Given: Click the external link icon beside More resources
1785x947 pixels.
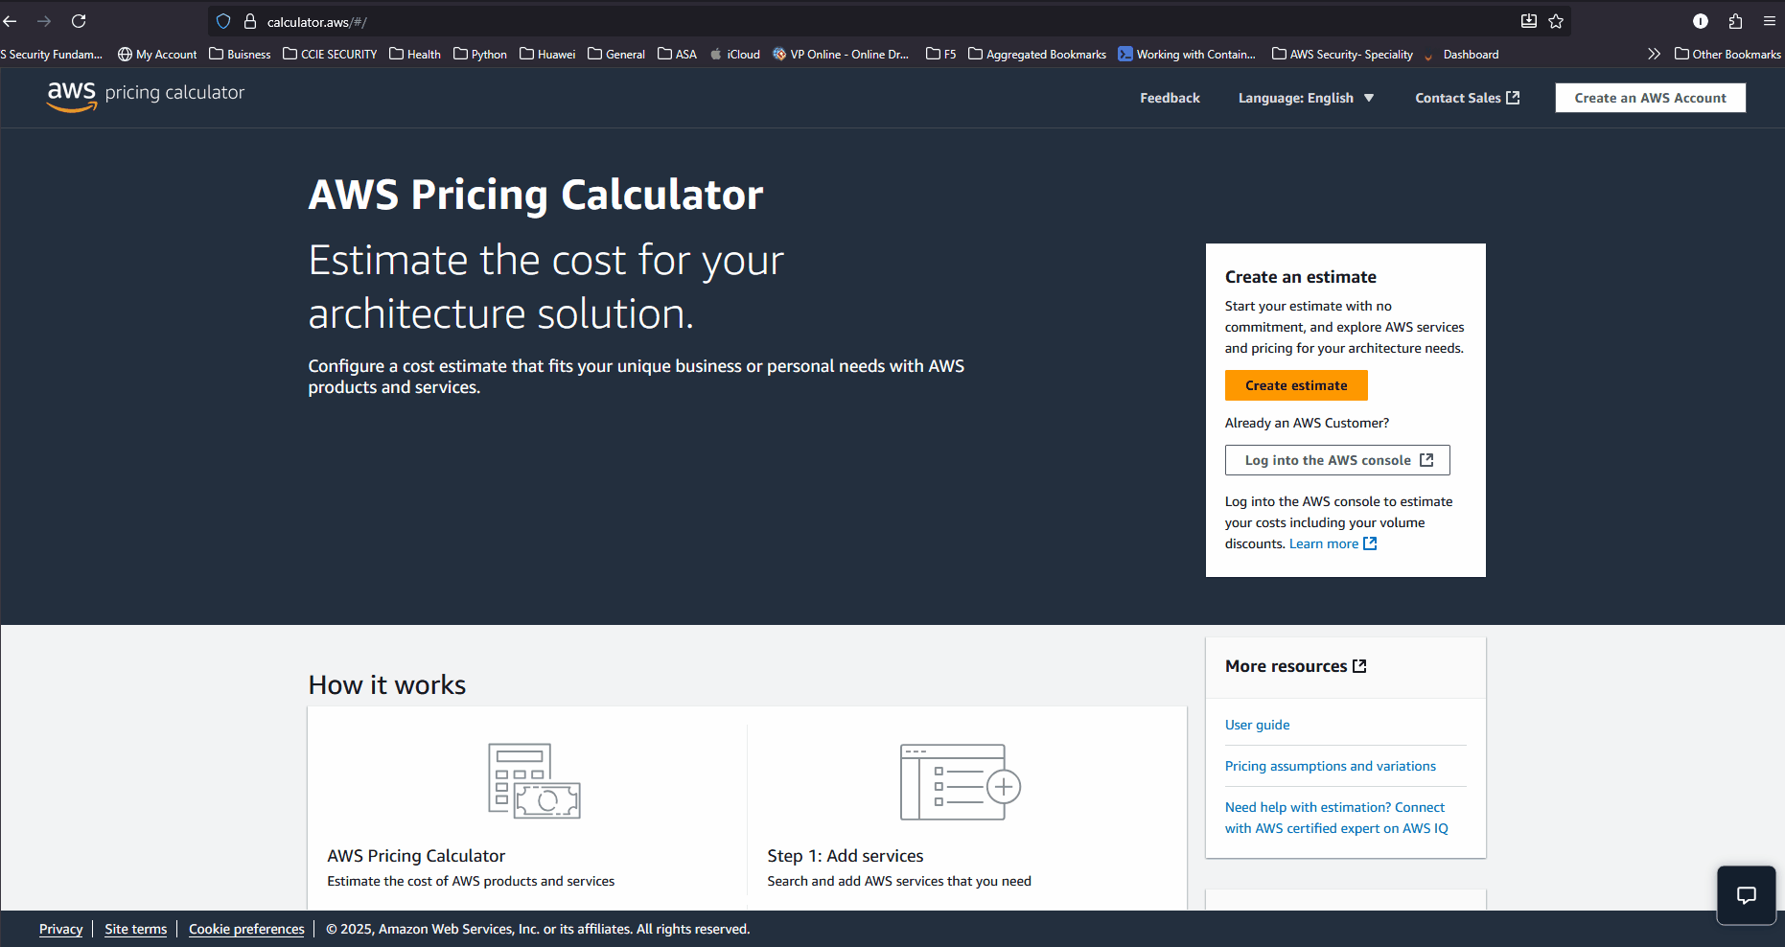Looking at the screenshot, I should click(x=1360, y=665).
